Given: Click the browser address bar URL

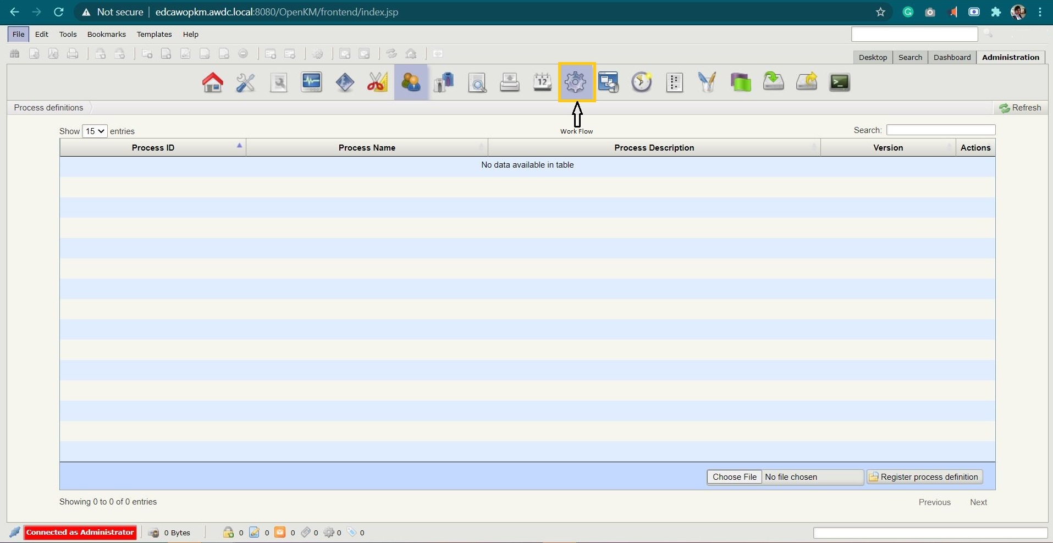Looking at the screenshot, I should pyautogui.click(x=277, y=12).
